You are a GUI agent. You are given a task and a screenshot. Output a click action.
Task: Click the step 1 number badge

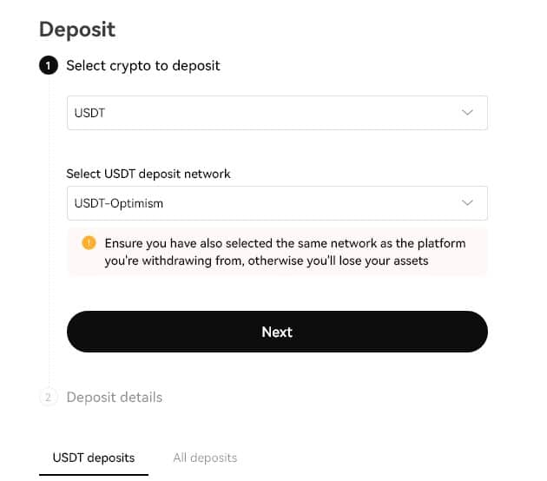point(49,66)
